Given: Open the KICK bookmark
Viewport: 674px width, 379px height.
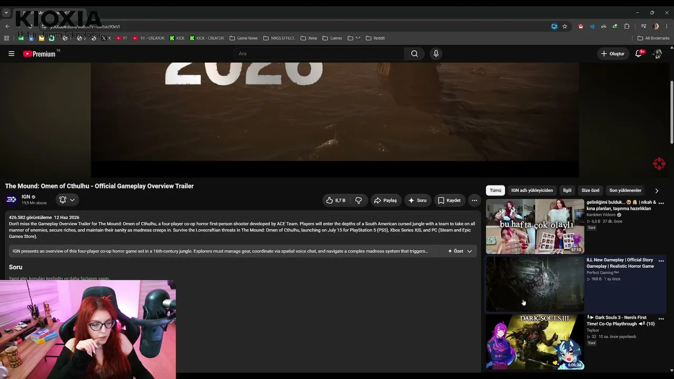Looking at the screenshot, I should [x=177, y=38].
